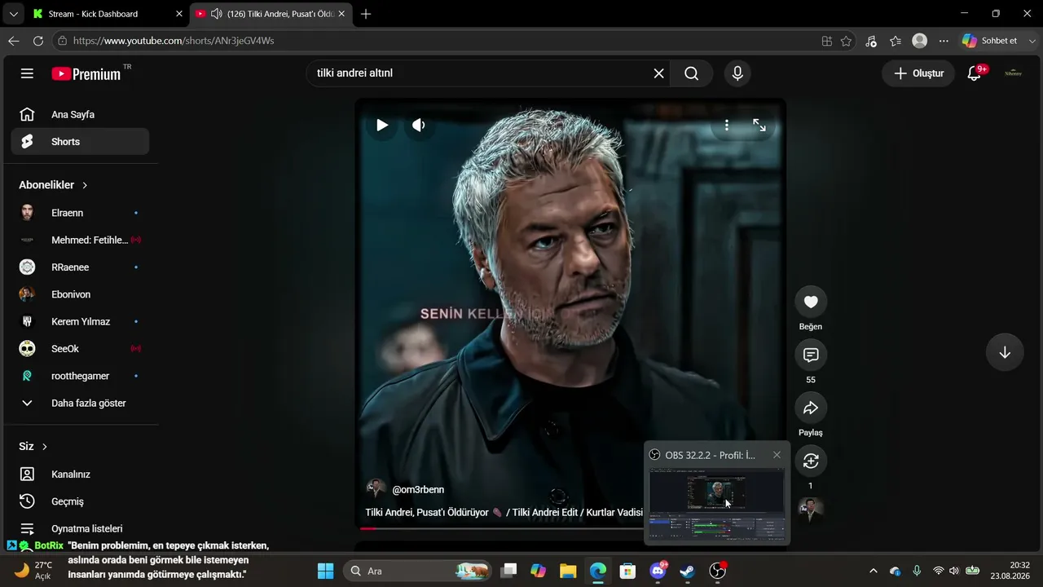Expand the Abonelikler section

pos(54,185)
